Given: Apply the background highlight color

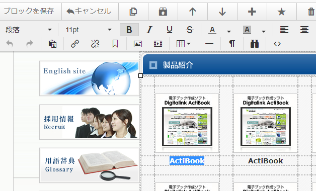Looking at the screenshot, I should coord(247,30).
